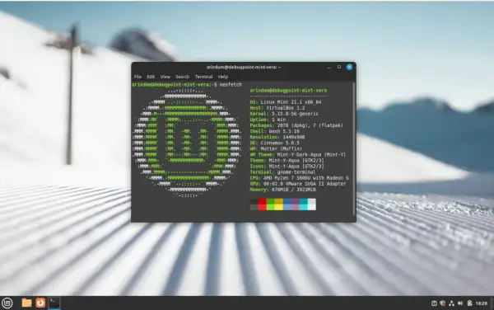Open the View menu in the terminal
The width and height of the screenshot is (494, 310).
pyautogui.click(x=165, y=77)
